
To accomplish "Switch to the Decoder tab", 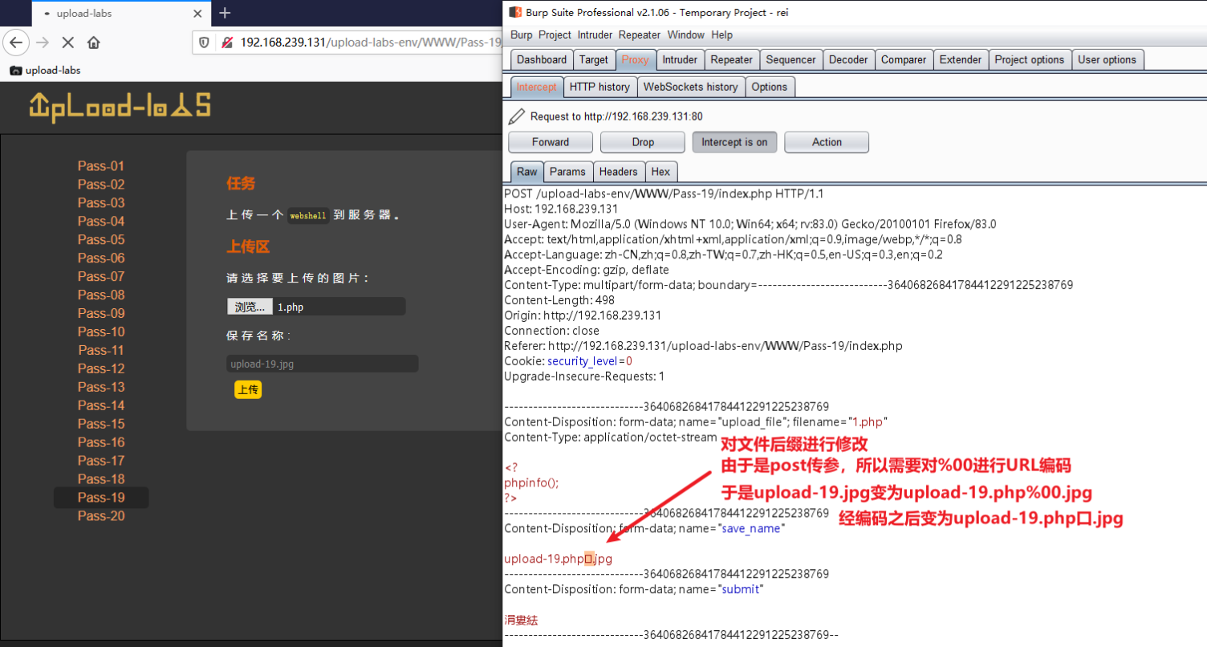I will click(x=848, y=59).
